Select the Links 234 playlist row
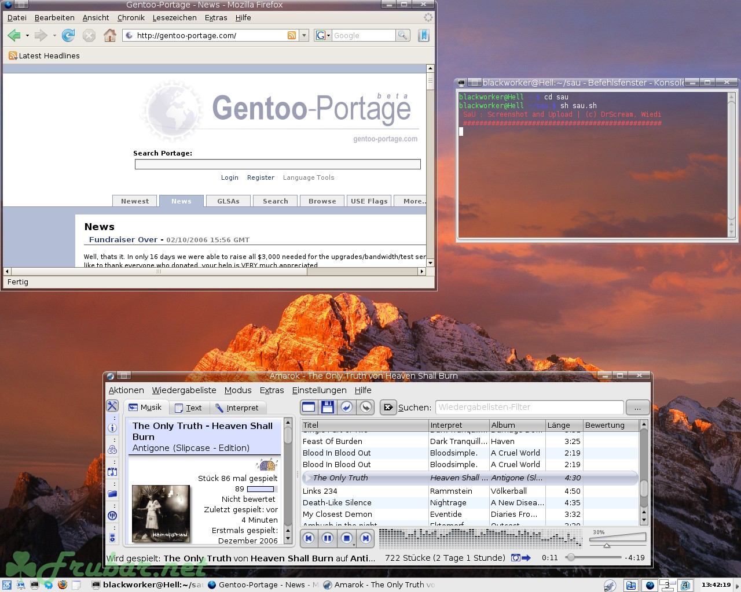Screen dimensions: 741x592 (x=469, y=491)
